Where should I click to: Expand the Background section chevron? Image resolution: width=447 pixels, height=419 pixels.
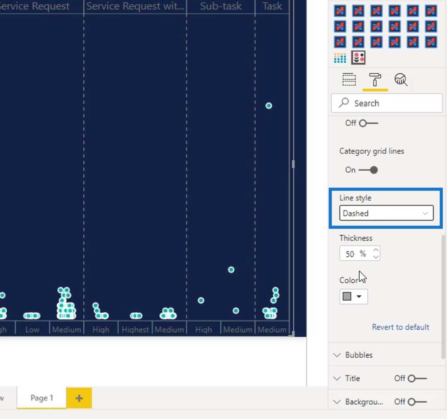point(337,402)
